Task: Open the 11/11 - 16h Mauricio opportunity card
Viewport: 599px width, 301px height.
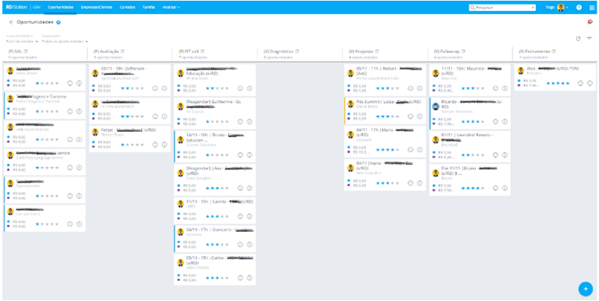Action: [463, 72]
